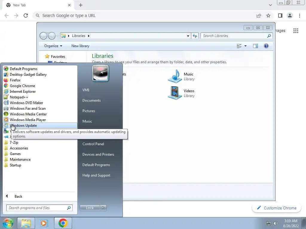Open the volume control in system tray
This screenshot has width=306, height=229.
[x=276, y=223]
